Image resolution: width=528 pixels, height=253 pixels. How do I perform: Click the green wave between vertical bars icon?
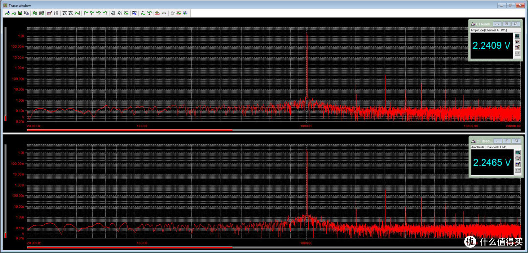click(x=77, y=13)
